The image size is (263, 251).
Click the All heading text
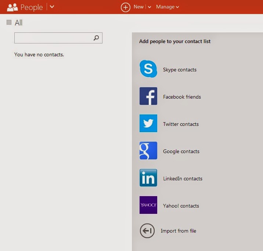pyautogui.click(x=19, y=23)
